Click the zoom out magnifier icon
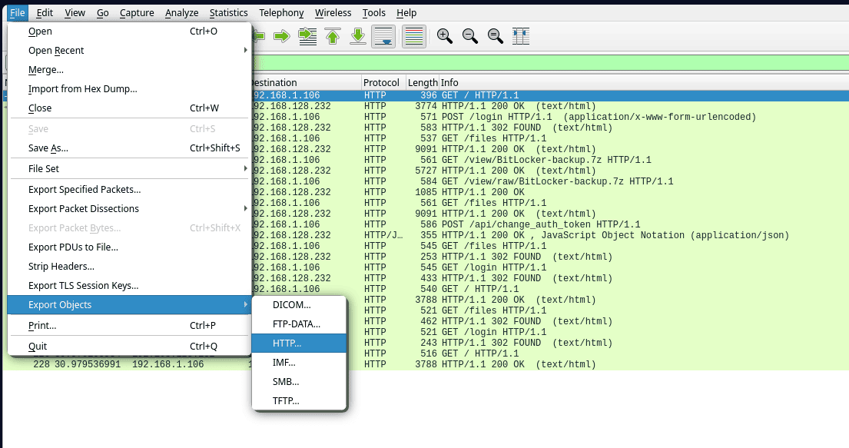849x448 pixels. [470, 36]
